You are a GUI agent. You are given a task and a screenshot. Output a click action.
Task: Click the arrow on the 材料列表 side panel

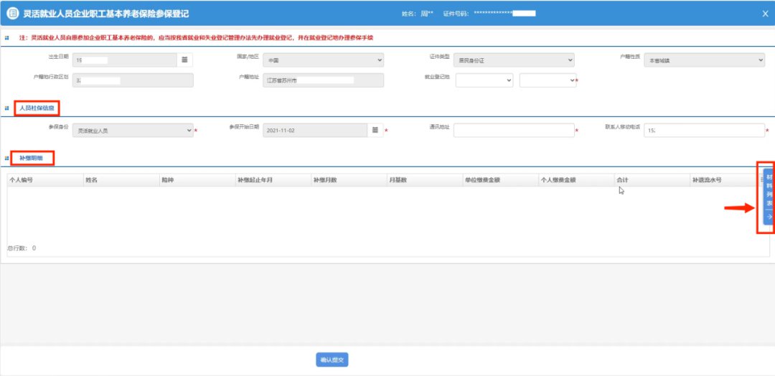(x=768, y=216)
